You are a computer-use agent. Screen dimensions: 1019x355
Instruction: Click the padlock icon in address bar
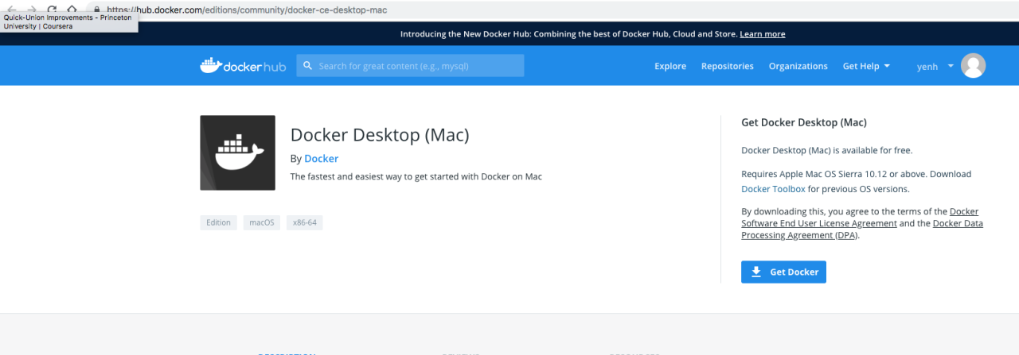coord(97,10)
